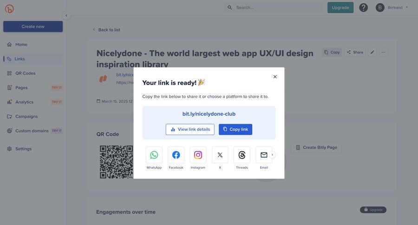418x225 pixels.
Task: Click Create new button
Action: (x=33, y=26)
